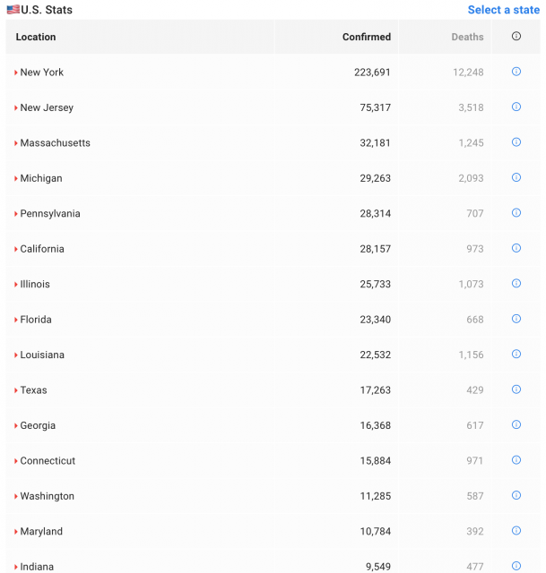
Task: Expand the Georgia row arrow
Action: tap(16, 426)
